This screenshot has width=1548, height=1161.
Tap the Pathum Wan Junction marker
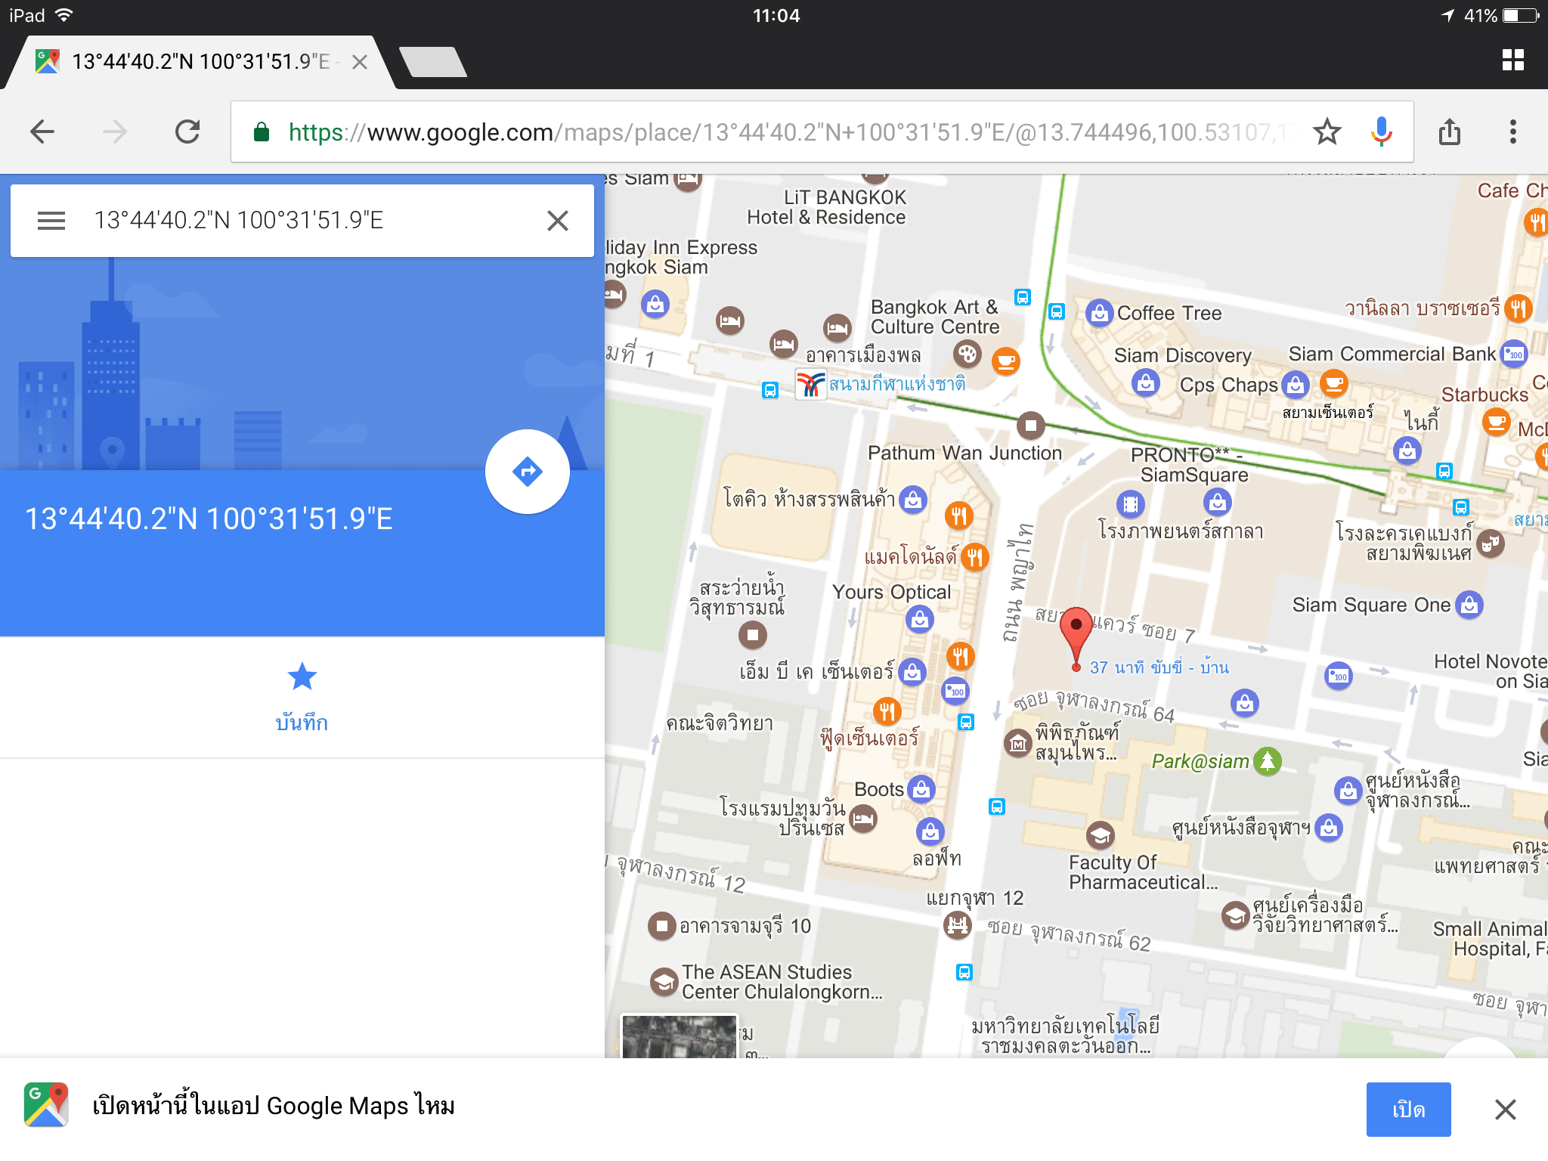[x=1030, y=426]
